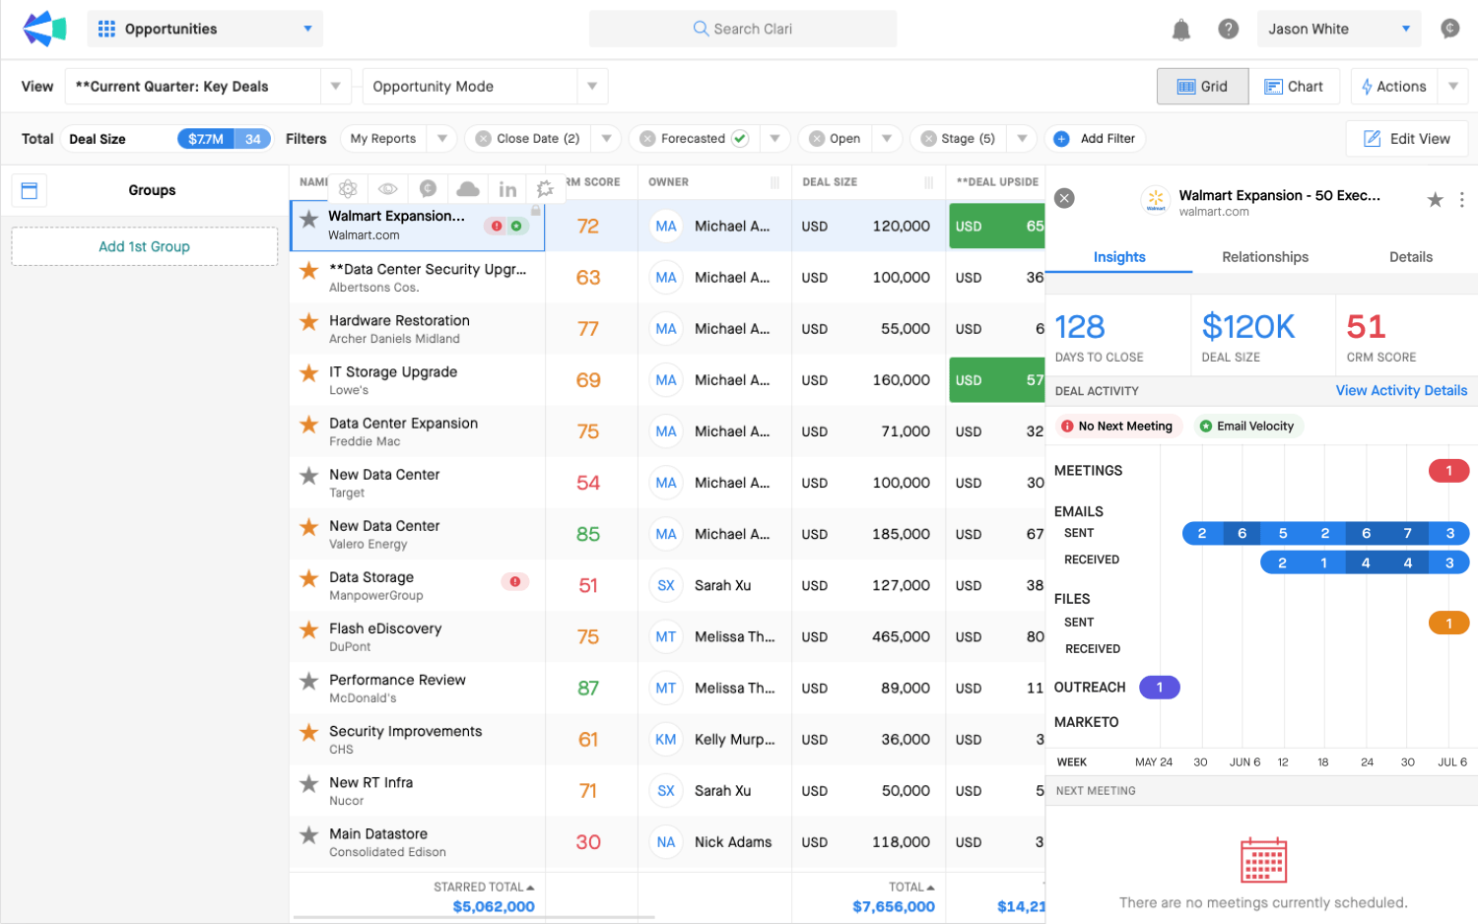Image resolution: width=1478 pixels, height=924 pixels.
Task: Click the Edit View button
Action: [x=1406, y=139]
